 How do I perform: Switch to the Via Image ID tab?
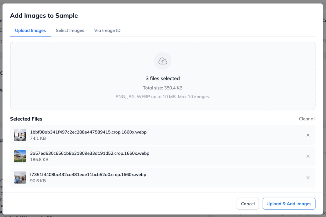coord(107,31)
